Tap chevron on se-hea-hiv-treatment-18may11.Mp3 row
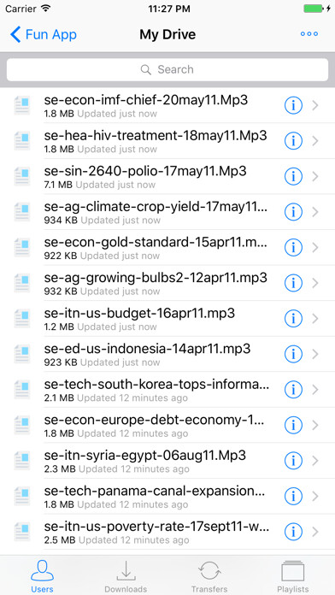Image resolution: width=335 pixels, height=595 pixels. 314,141
